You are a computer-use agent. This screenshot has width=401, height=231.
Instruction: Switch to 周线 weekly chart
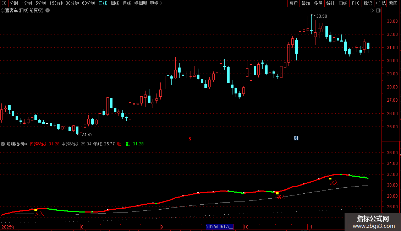(115, 3)
